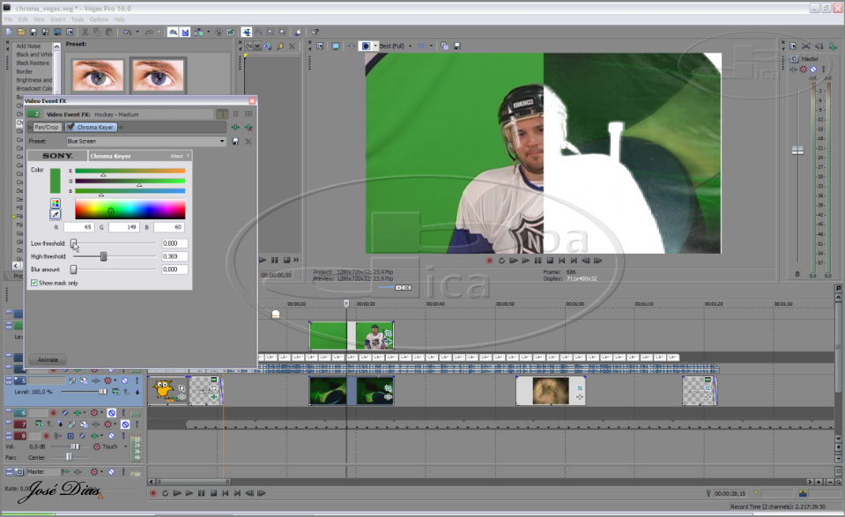Click the Video Preview external monitor icon
The image size is (845, 517).
click(335, 47)
